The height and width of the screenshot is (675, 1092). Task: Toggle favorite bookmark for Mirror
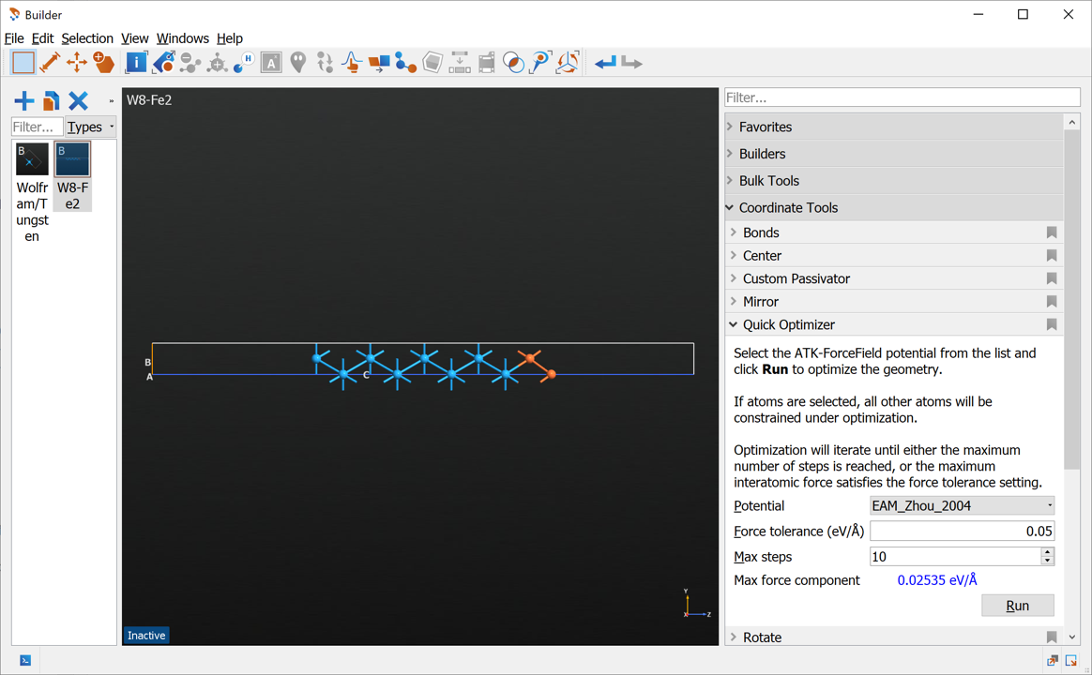tap(1052, 302)
